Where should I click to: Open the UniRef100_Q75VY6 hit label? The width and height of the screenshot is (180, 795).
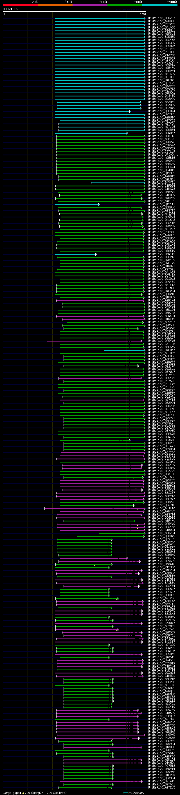[x=161, y=341]
